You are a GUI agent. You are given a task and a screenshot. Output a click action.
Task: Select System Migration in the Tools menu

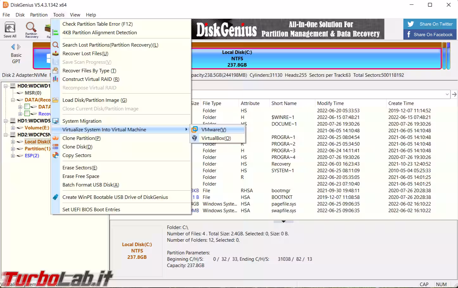(x=82, y=121)
